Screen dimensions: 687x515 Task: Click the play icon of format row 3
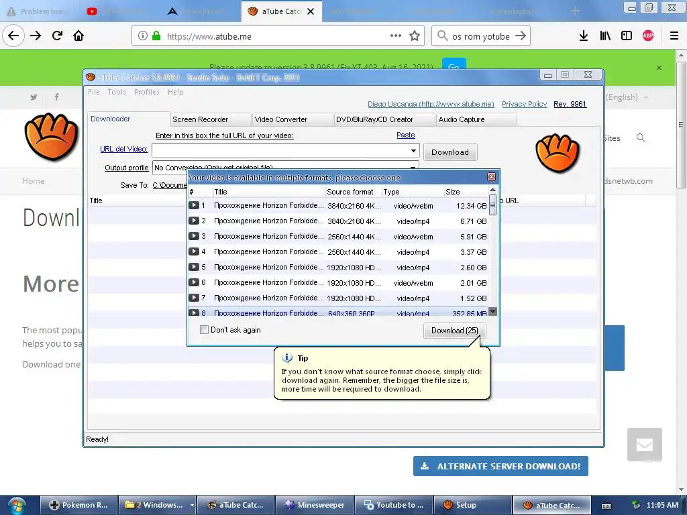(194, 236)
